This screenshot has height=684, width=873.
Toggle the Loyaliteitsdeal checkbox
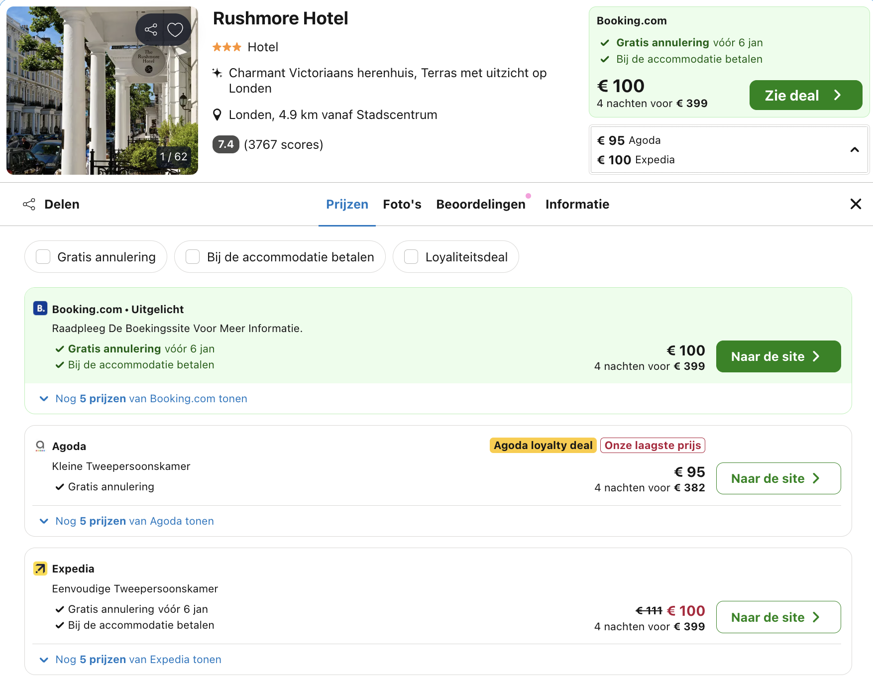pyautogui.click(x=411, y=257)
